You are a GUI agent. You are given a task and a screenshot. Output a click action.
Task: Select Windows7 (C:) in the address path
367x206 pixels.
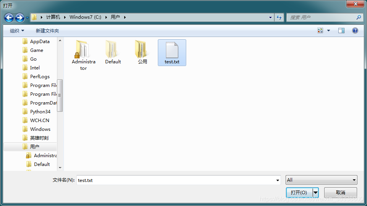pyautogui.click(x=85, y=17)
